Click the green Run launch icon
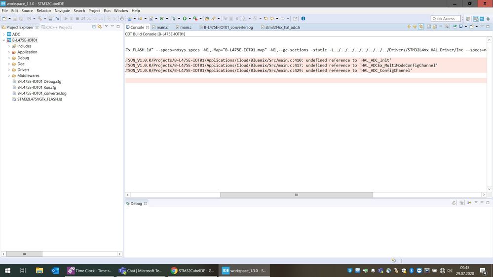Viewport: 493px width, 277px height. [185, 19]
